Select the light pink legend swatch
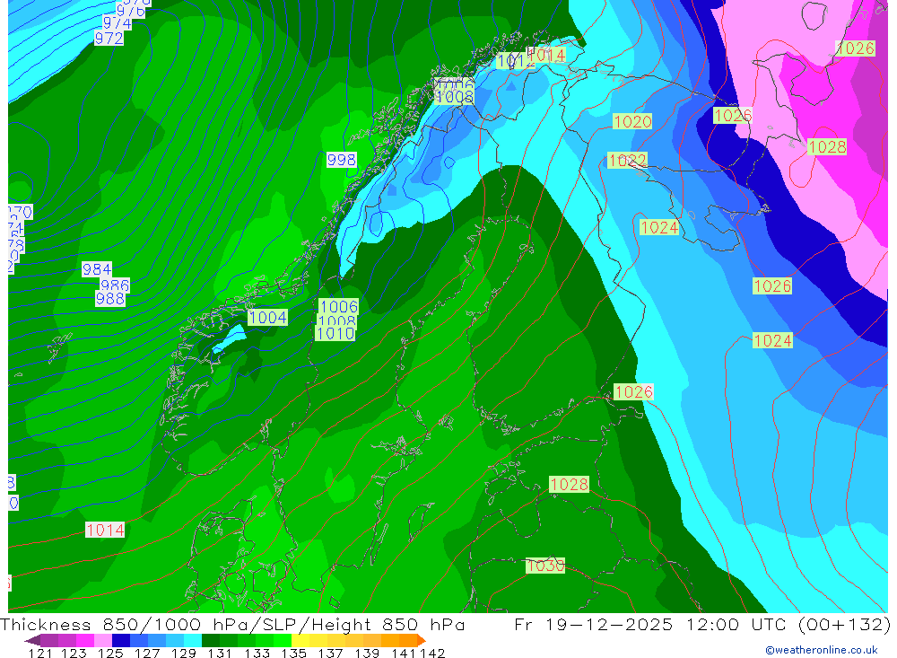The image size is (897, 658). tap(103, 640)
